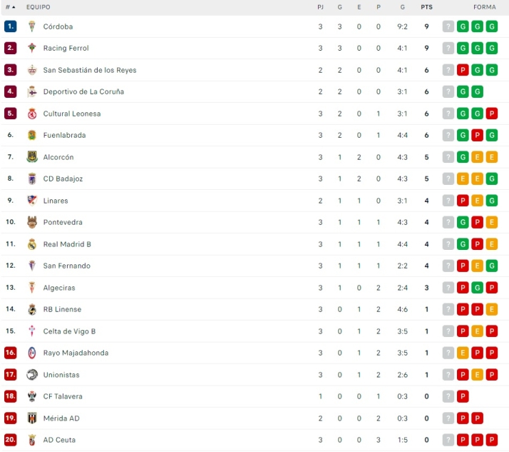Click the Fuenlabrada team crest

pos(32,136)
